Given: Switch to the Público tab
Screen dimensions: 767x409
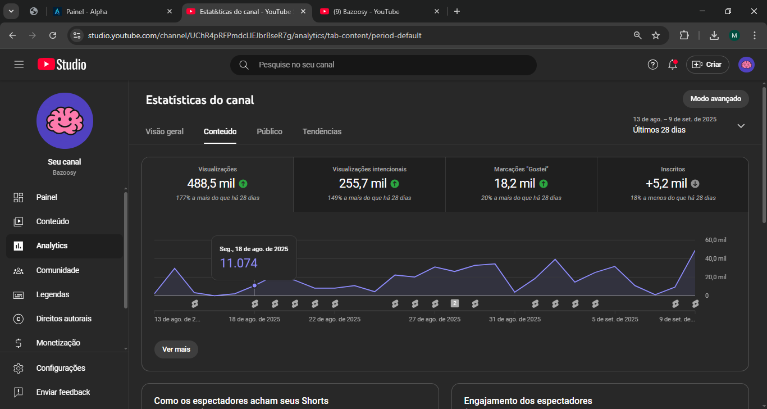Looking at the screenshot, I should (x=270, y=131).
